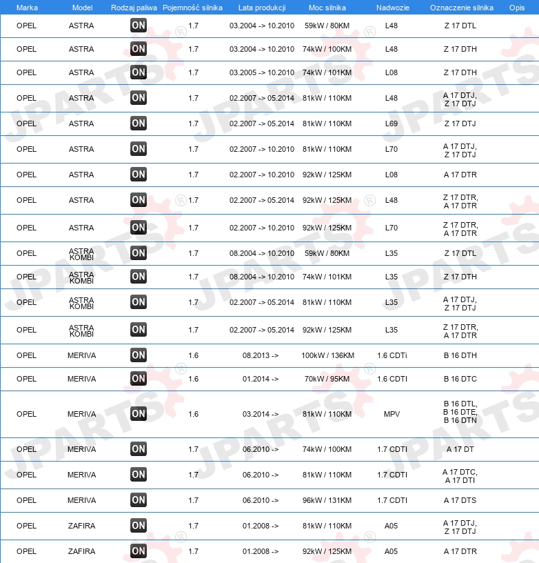Screen dimensions: 539x563
Task: Click the ON fuel icon in the Astra L48 92kW row
Action: (139, 200)
